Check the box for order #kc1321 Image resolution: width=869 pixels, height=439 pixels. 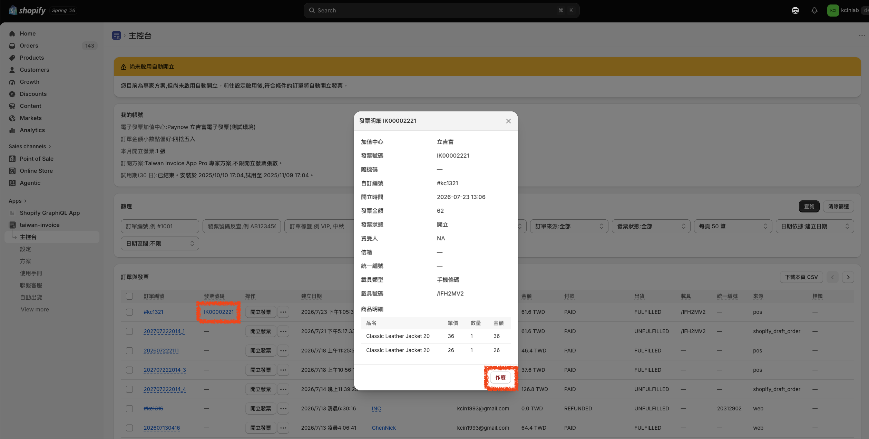tap(129, 312)
